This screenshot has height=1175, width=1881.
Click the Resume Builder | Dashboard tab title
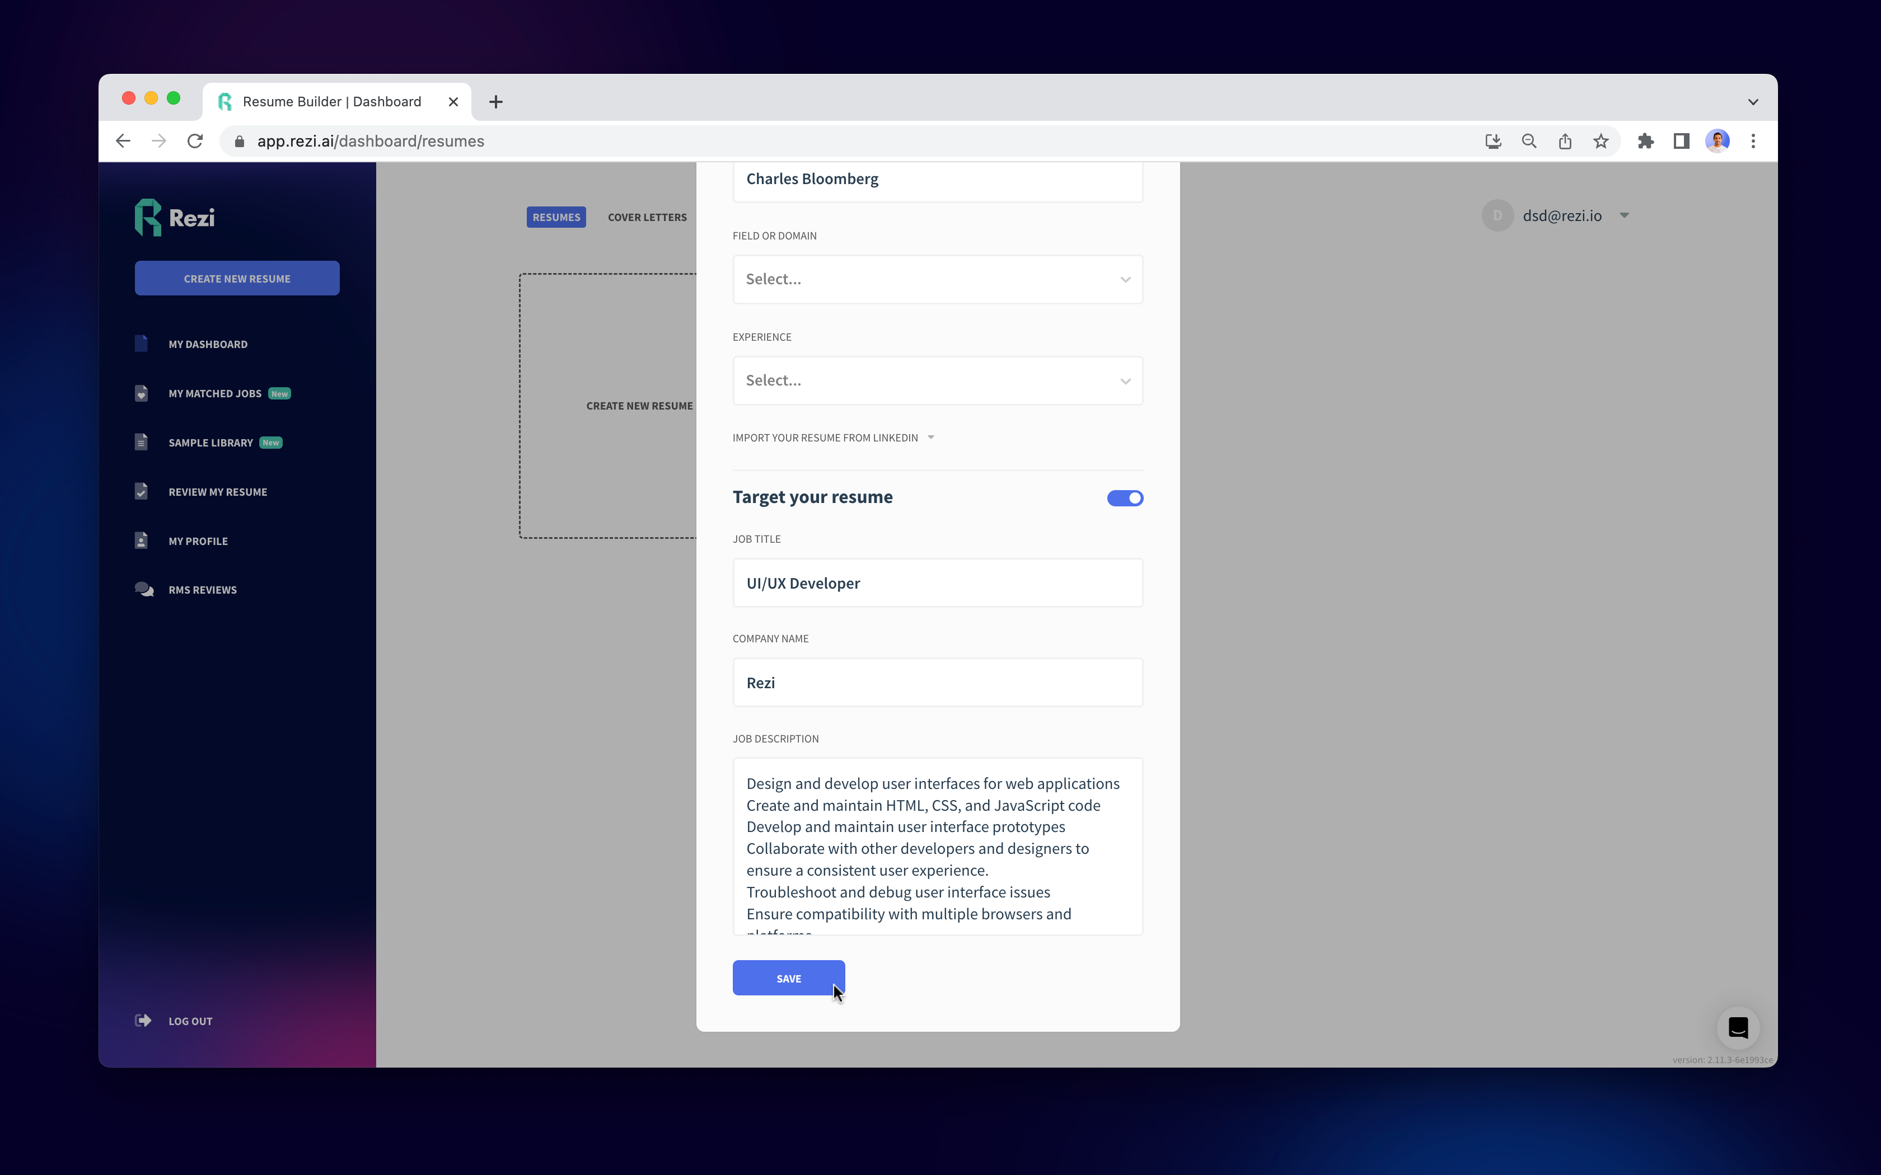332,102
